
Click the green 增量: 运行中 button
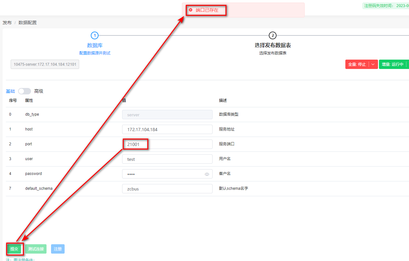point(392,64)
